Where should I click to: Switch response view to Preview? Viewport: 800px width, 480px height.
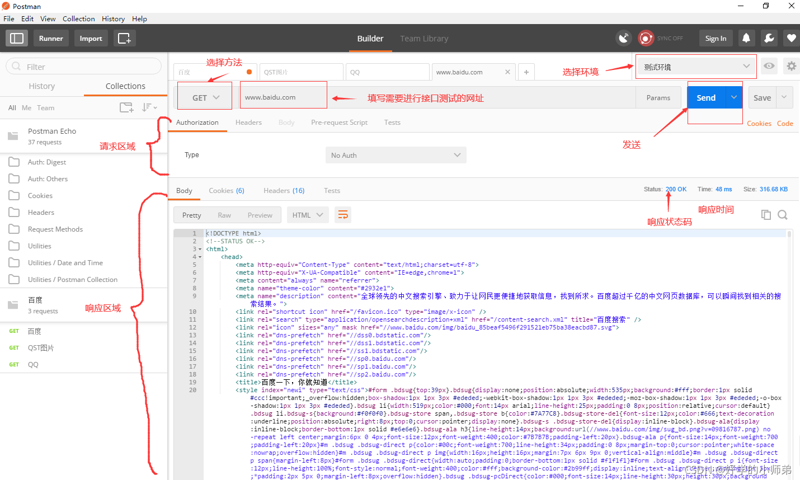click(x=260, y=215)
